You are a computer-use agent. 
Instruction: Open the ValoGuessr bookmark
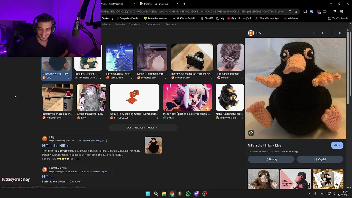point(291,18)
